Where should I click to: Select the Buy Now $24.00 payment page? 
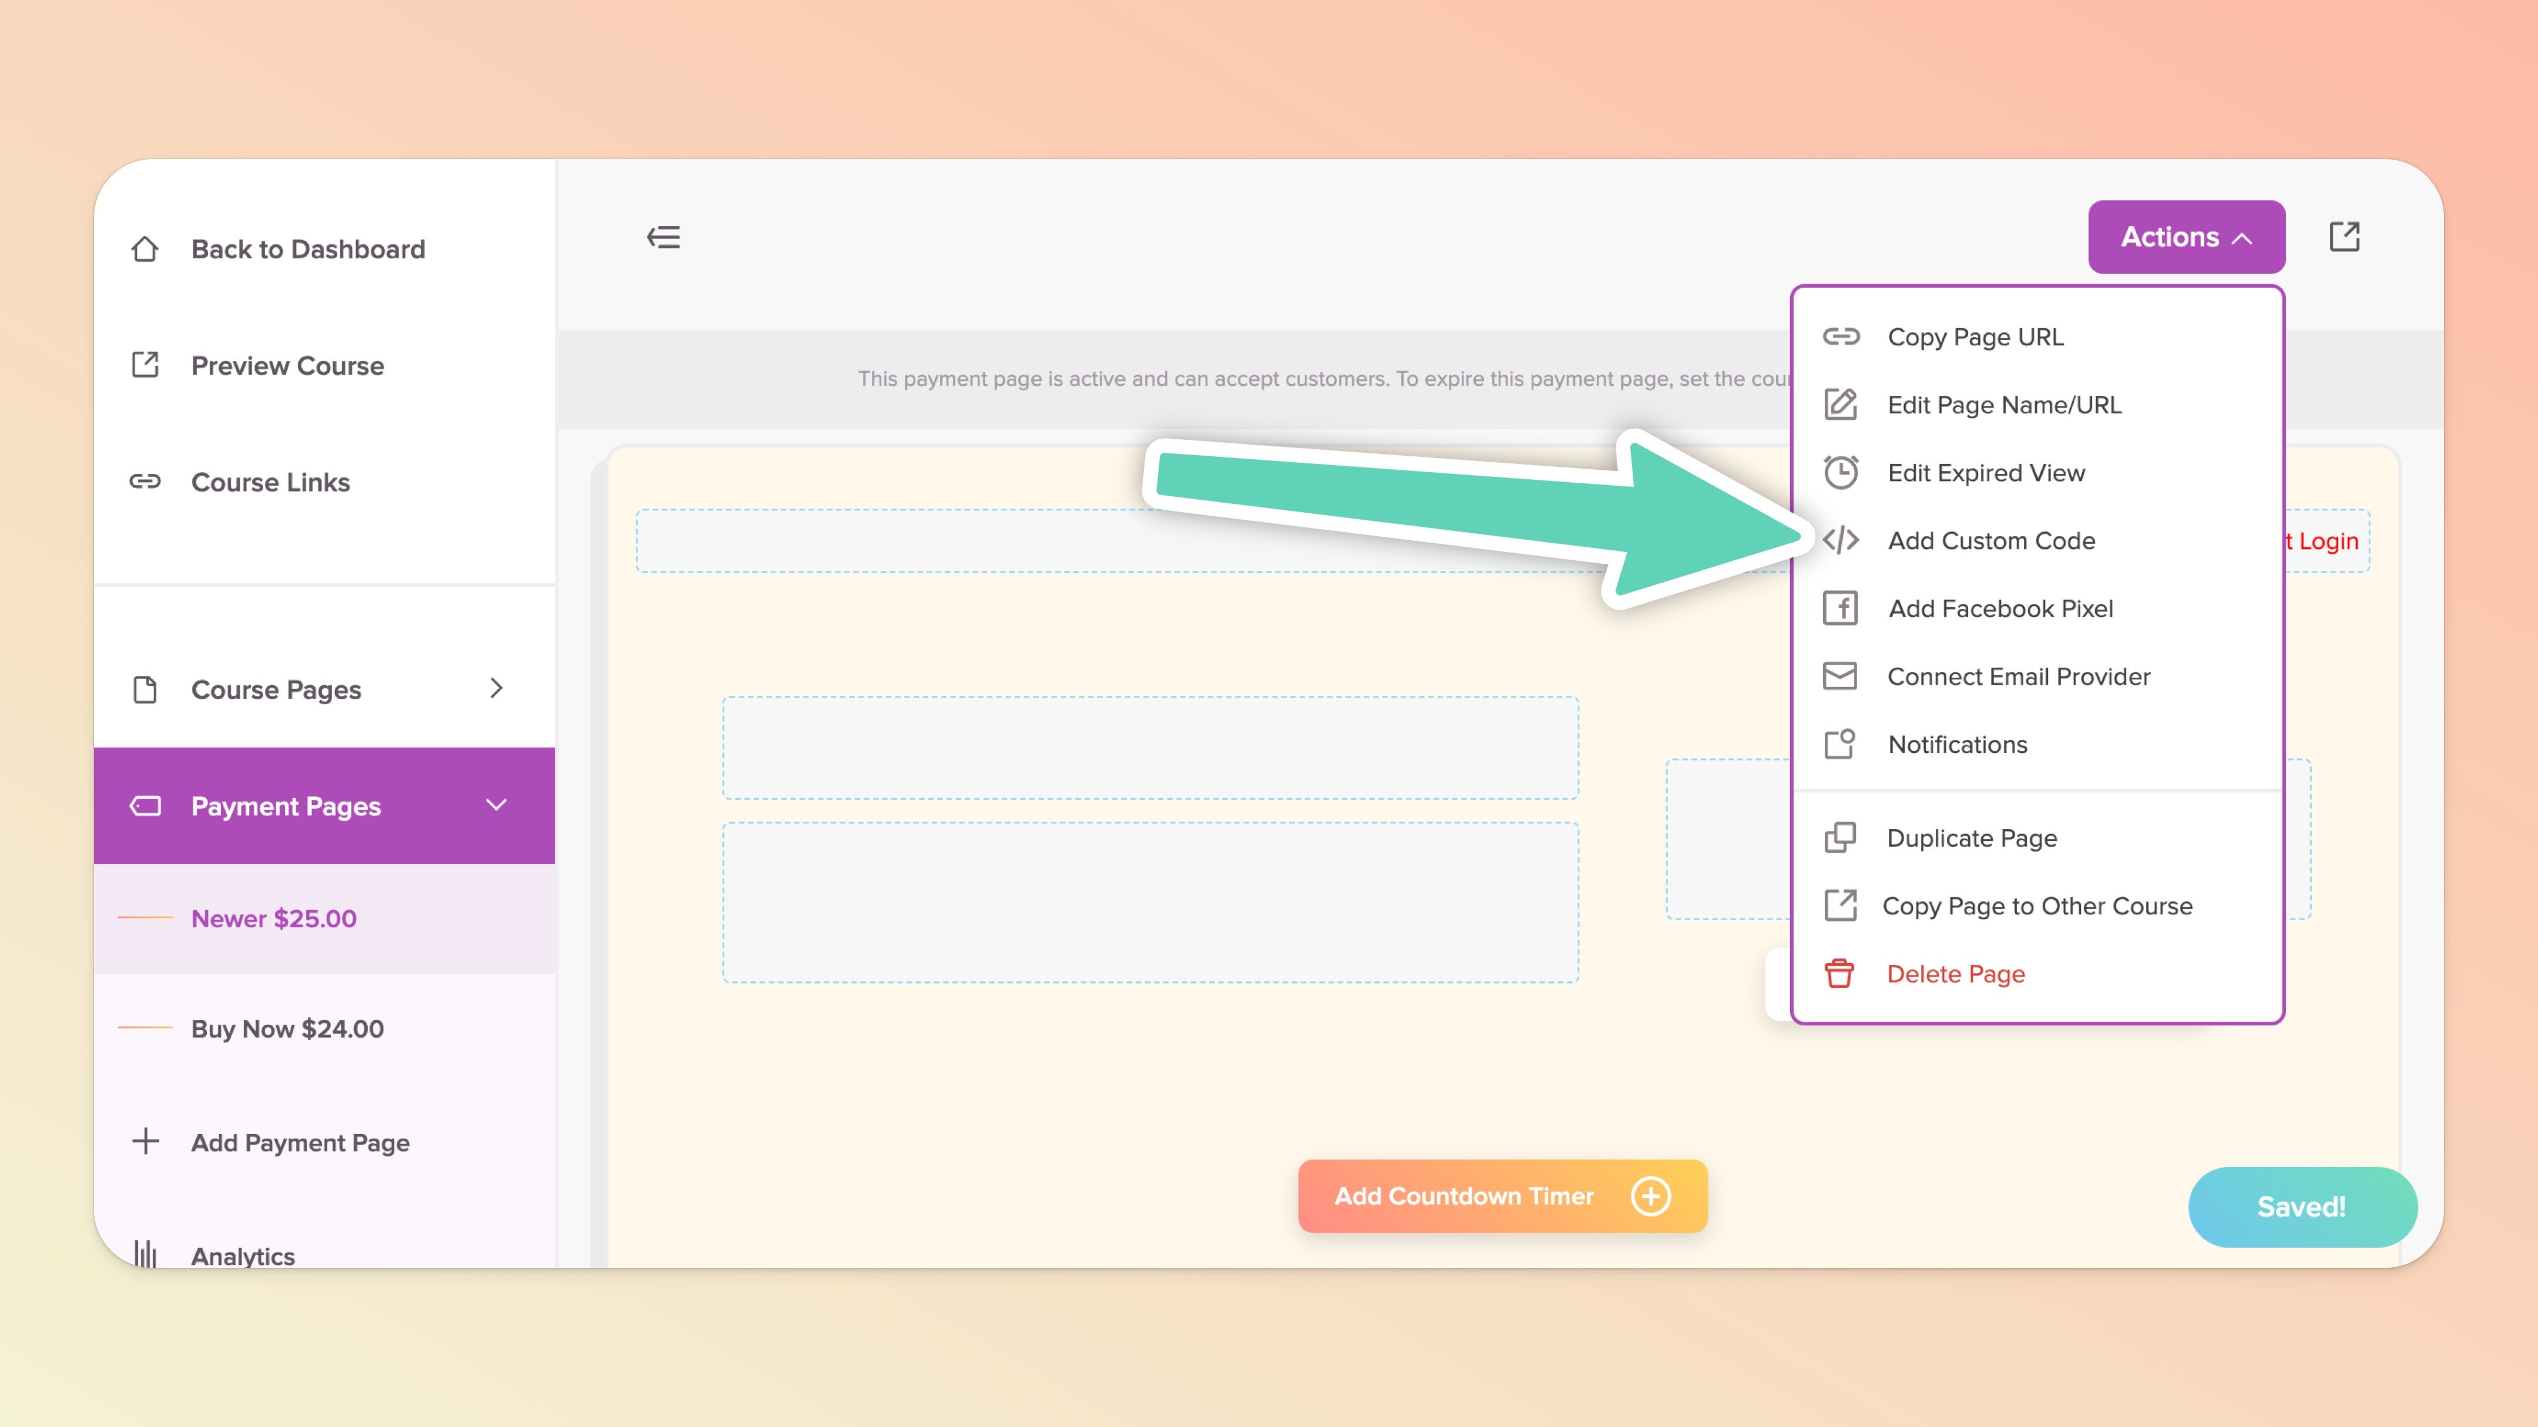[x=287, y=1028]
